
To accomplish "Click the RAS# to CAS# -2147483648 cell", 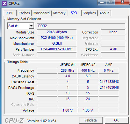I will point(109,82).
